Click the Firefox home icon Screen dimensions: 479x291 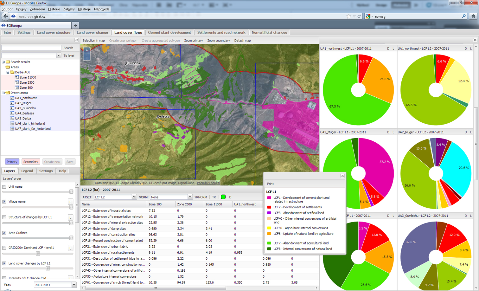point(473,16)
